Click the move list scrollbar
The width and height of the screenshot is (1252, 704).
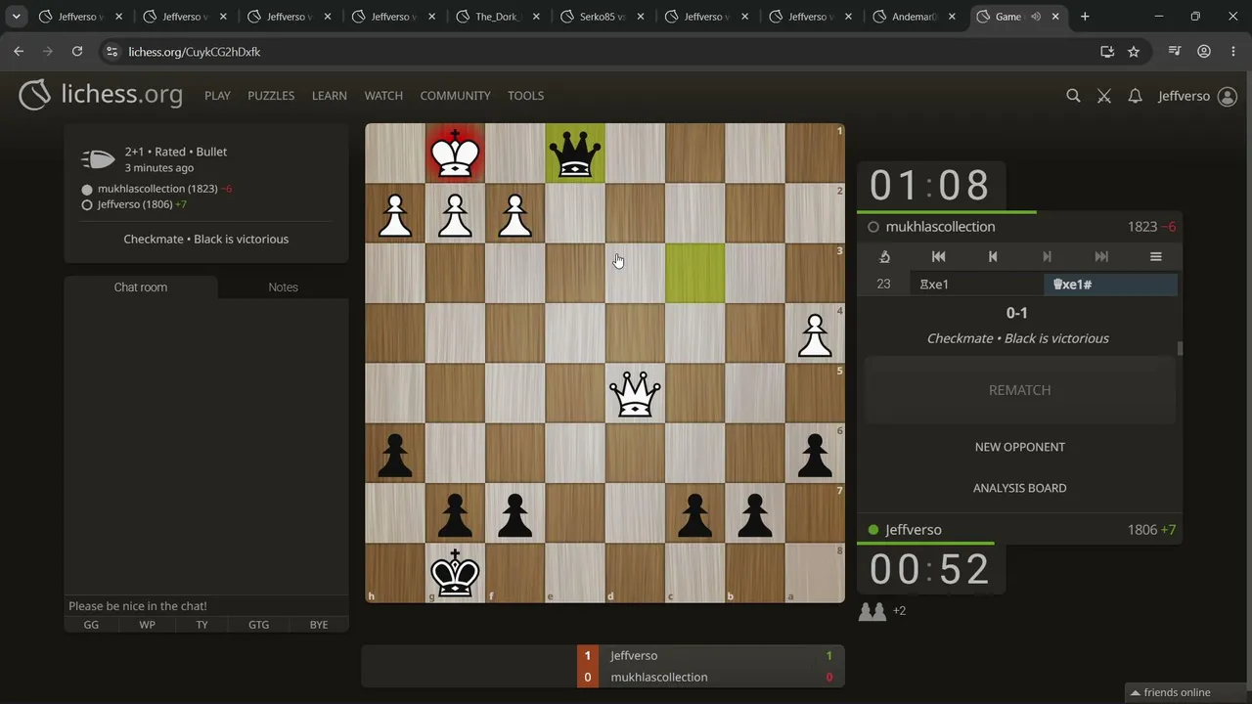[x=1180, y=349]
